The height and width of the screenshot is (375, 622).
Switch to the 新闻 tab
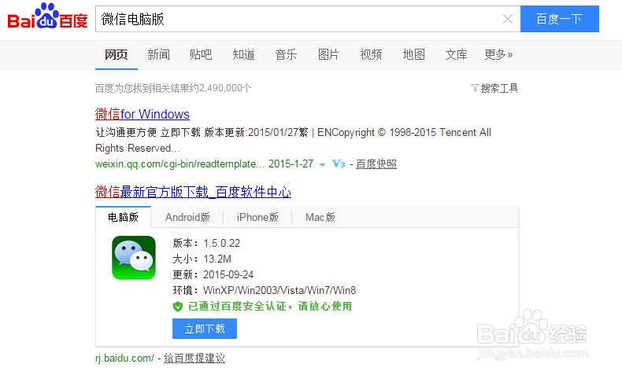pyautogui.click(x=159, y=55)
